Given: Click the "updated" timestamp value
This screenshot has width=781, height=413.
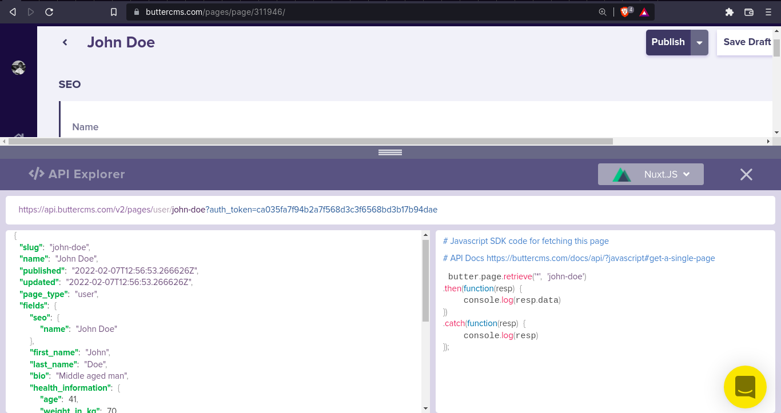Looking at the screenshot, I should click(x=129, y=282).
